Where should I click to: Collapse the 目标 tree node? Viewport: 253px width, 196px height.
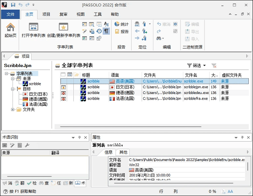point(13,89)
